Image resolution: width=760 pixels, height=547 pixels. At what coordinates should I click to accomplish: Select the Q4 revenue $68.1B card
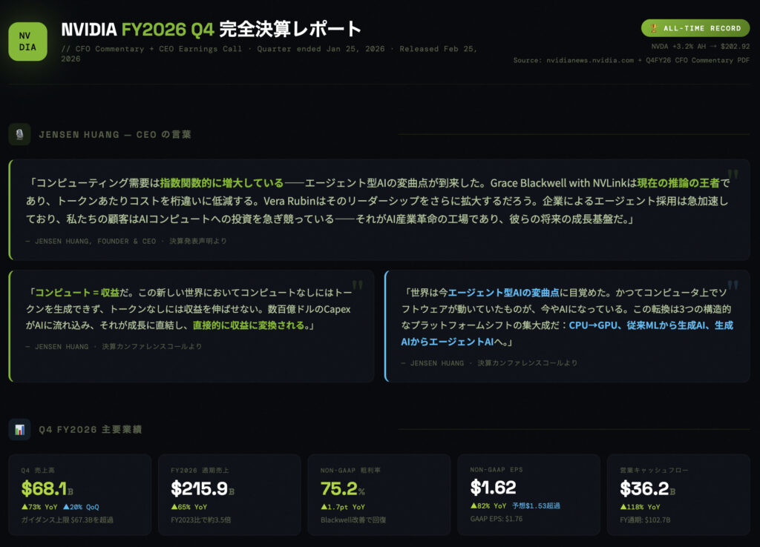(x=80, y=494)
